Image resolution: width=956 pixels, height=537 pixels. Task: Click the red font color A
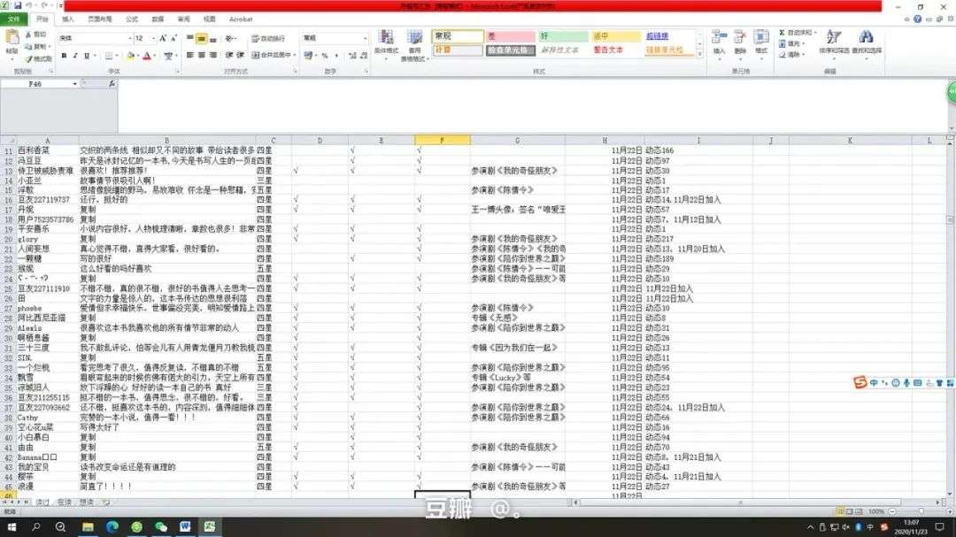click(146, 56)
